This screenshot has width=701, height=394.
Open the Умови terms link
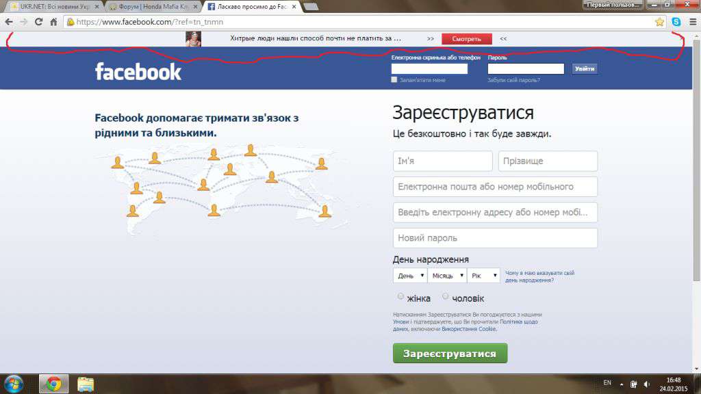click(400, 321)
